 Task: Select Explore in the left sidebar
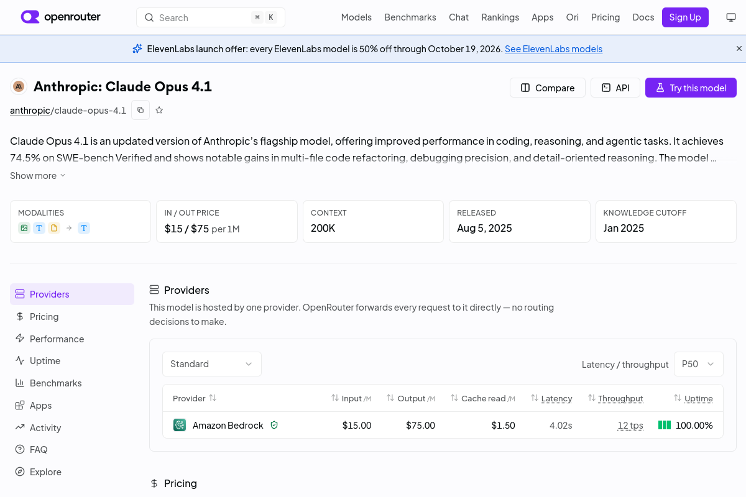coord(72,472)
